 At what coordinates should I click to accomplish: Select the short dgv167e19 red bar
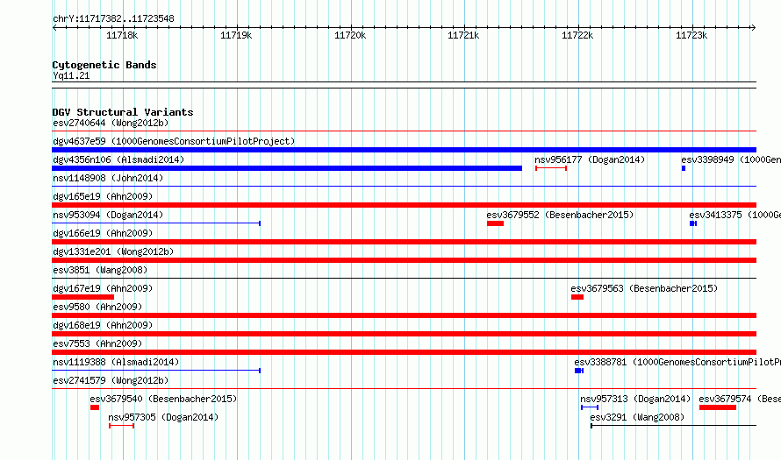[82, 297]
